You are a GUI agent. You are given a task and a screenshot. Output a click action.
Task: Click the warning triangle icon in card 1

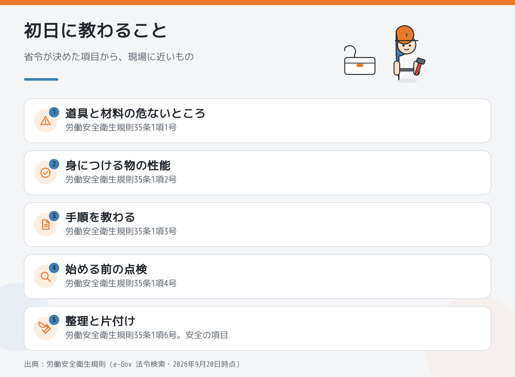tap(45, 121)
